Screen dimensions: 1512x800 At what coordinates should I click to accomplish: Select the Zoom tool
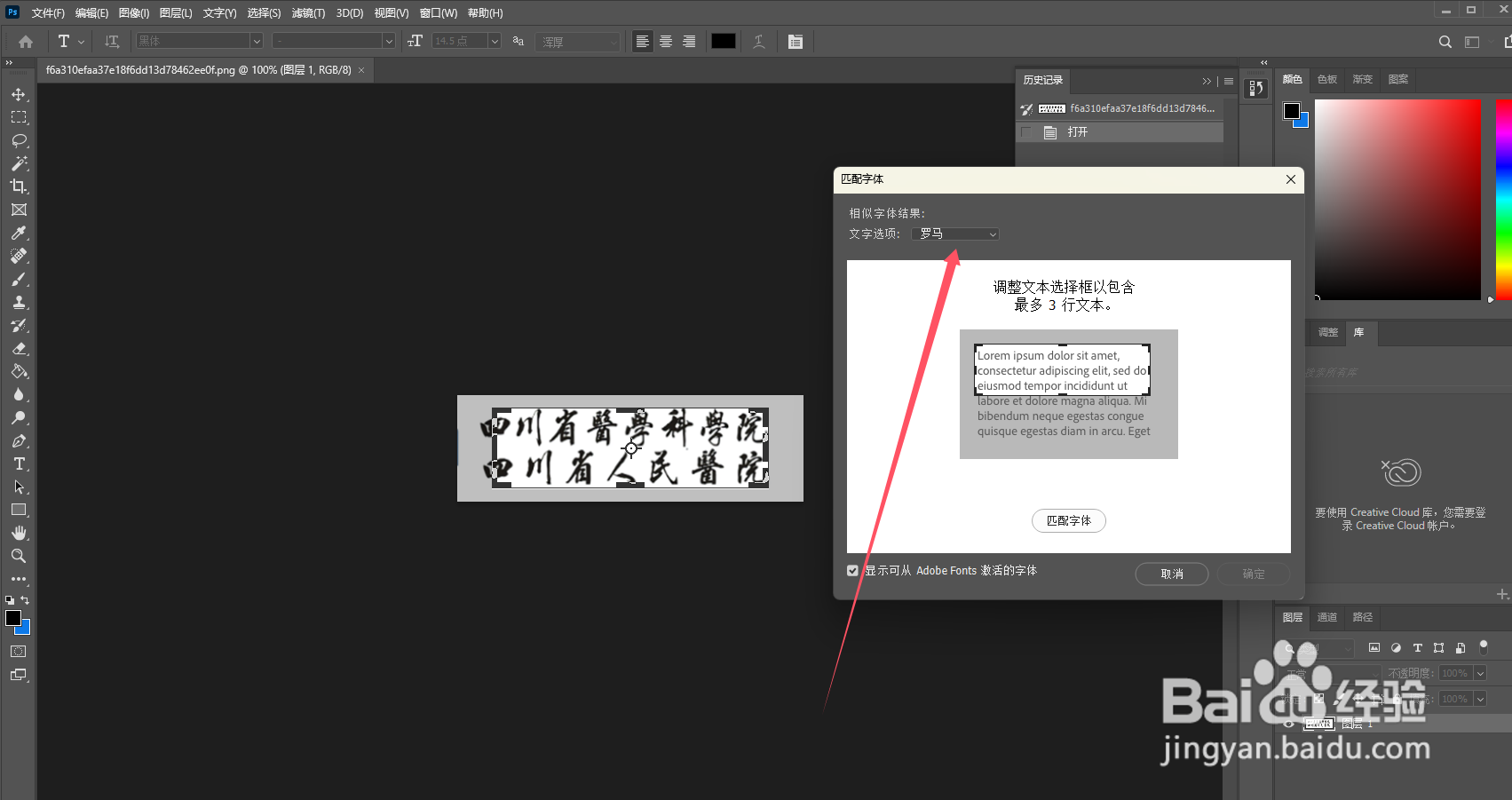(19, 556)
